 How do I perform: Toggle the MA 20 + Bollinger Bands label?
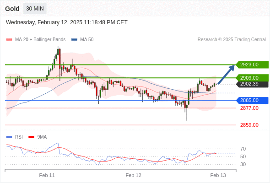(40, 40)
